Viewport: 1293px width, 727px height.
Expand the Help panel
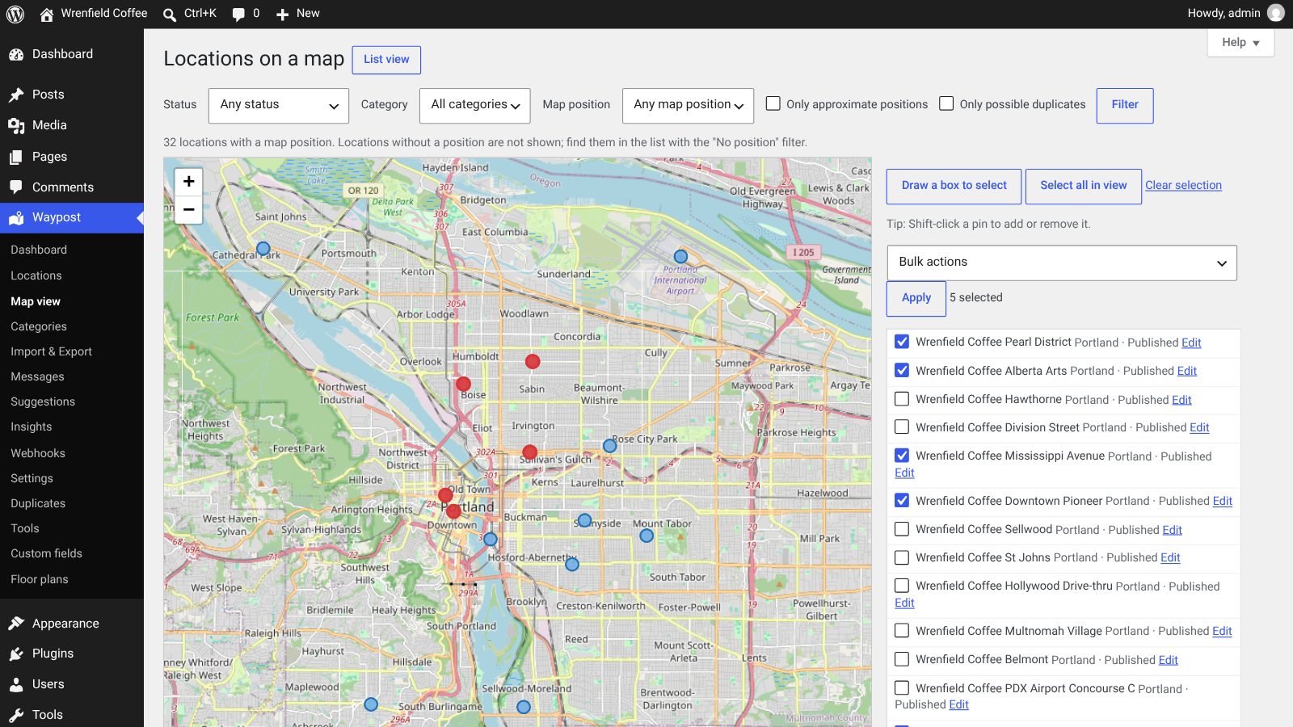click(x=1240, y=43)
